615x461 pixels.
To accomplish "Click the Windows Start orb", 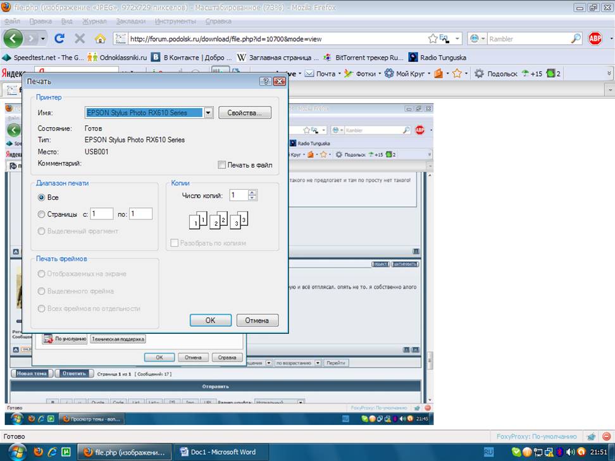I will [16, 452].
